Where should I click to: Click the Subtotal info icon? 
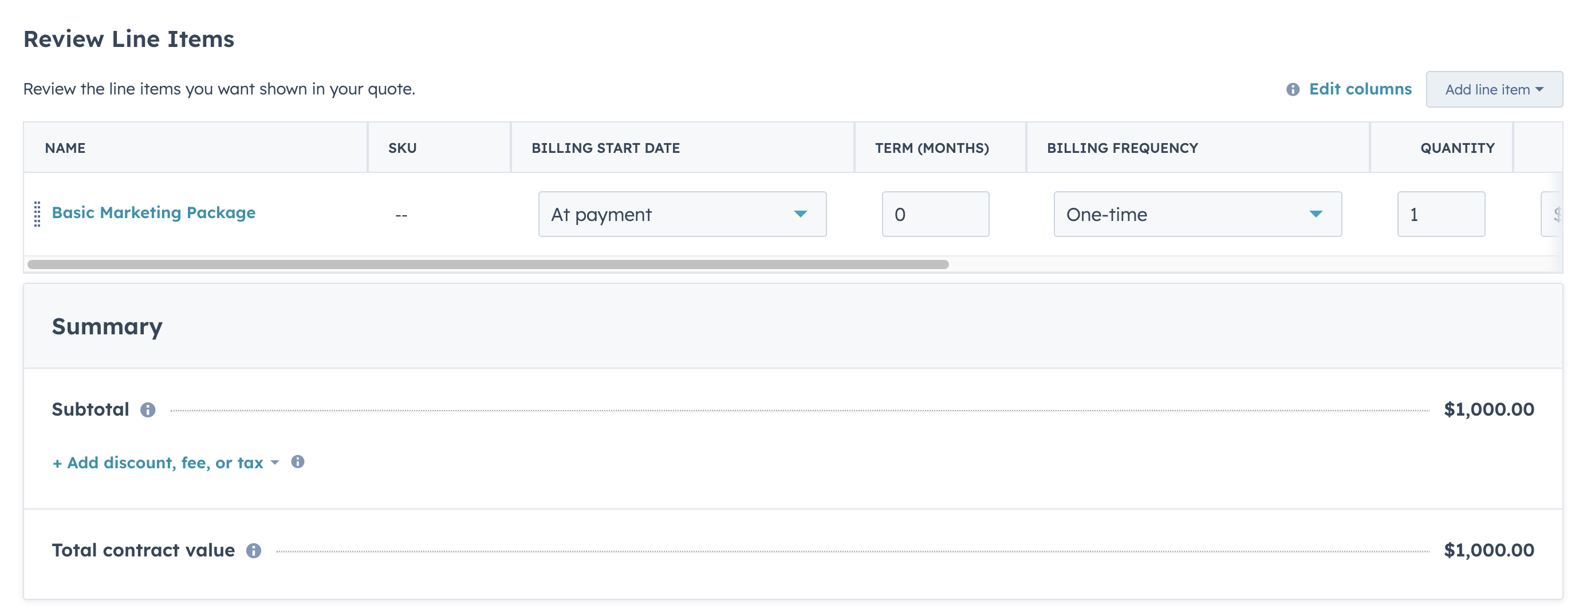148,410
